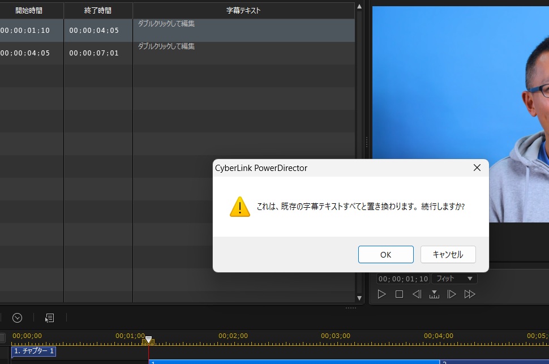Click timeline ruler at 00;02;00
Image resolution: width=549 pixels, height=364 pixels.
point(233,336)
